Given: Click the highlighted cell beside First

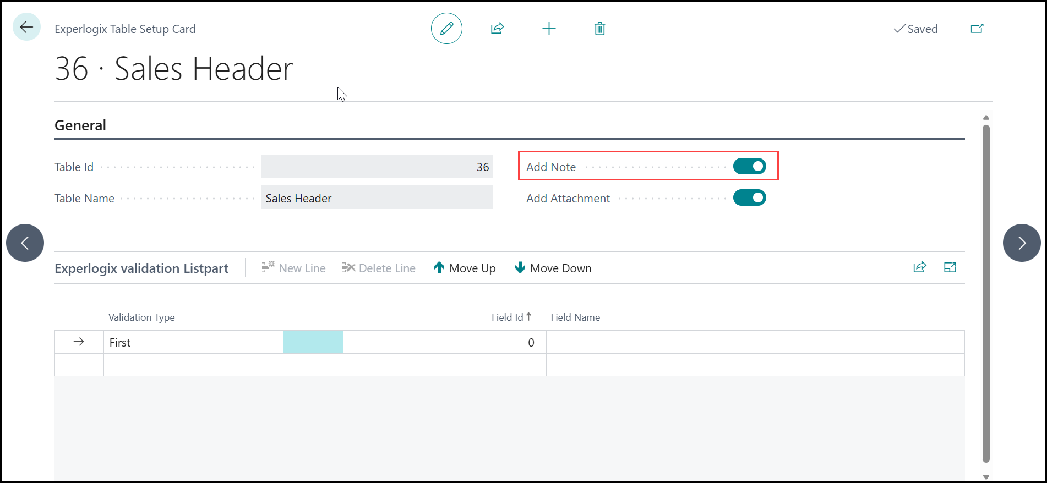Looking at the screenshot, I should pyautogui.click(x=313, y=342).
